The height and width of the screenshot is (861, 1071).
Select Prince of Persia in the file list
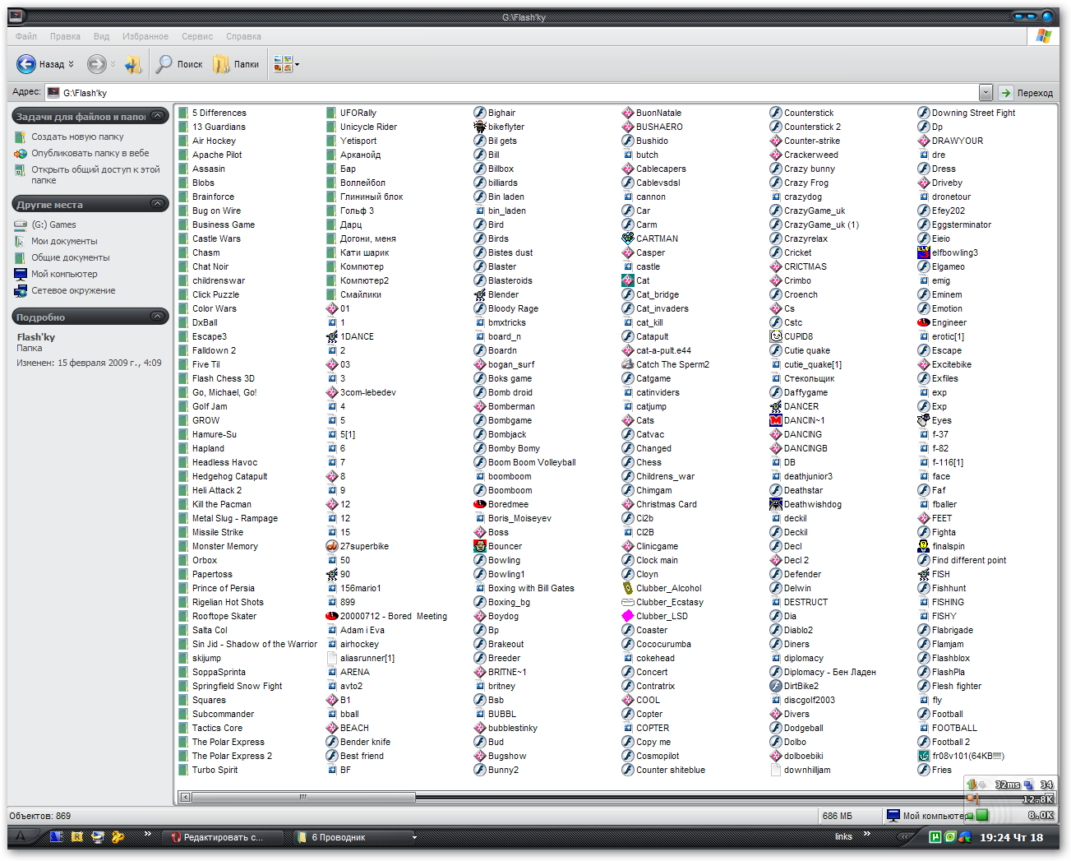(224, 587)
